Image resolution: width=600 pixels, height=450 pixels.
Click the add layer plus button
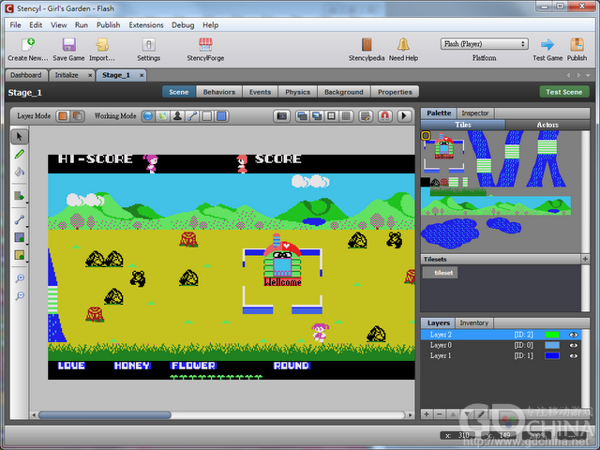(x=427, y=414)
